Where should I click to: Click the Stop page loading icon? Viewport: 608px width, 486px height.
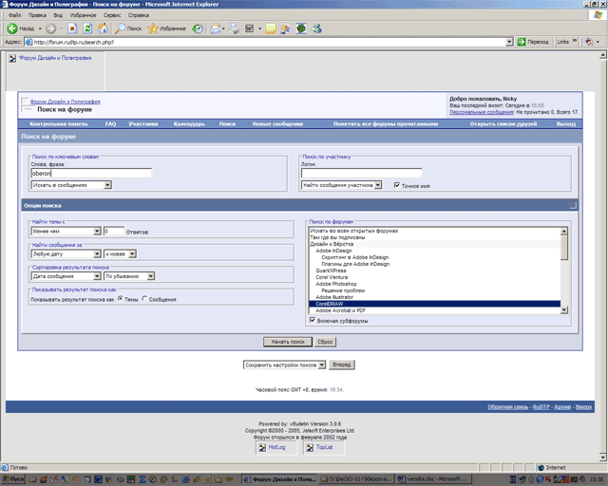pyautogui.click(x=72, y=28)
